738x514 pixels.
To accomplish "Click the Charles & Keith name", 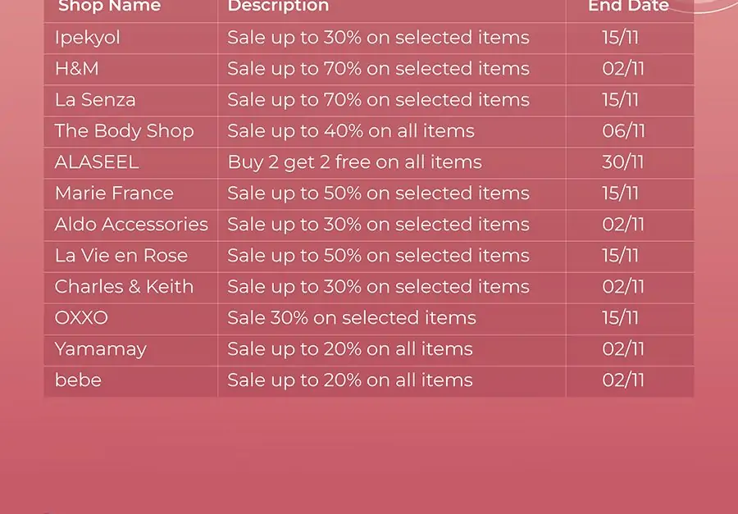I will point(124,287).
